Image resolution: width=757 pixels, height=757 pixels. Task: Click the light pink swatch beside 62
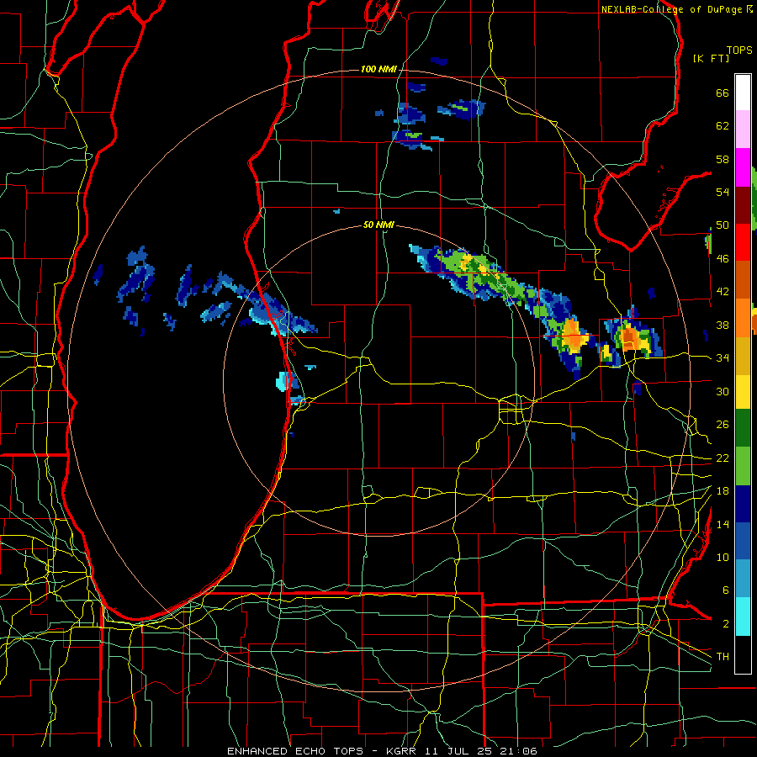pos(743,130)
